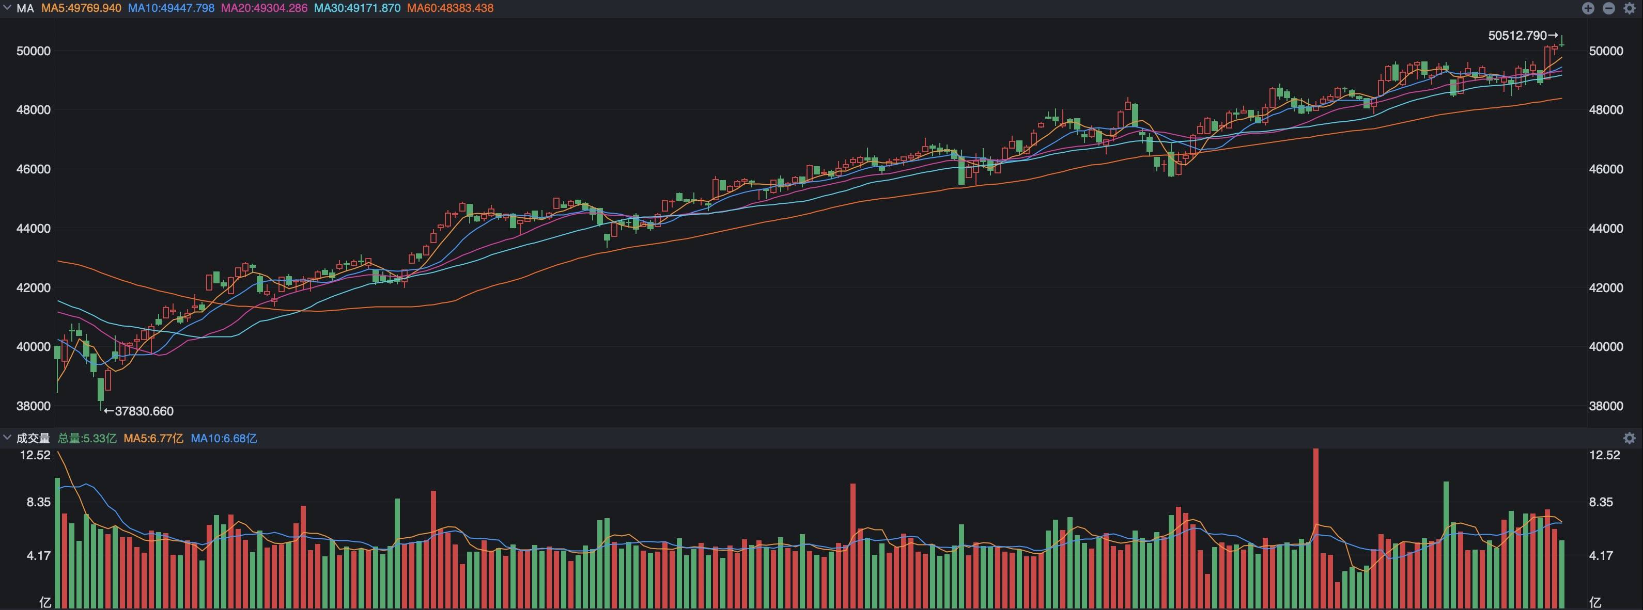Click the volume MA10:6.68亿 label

point(224,438)
